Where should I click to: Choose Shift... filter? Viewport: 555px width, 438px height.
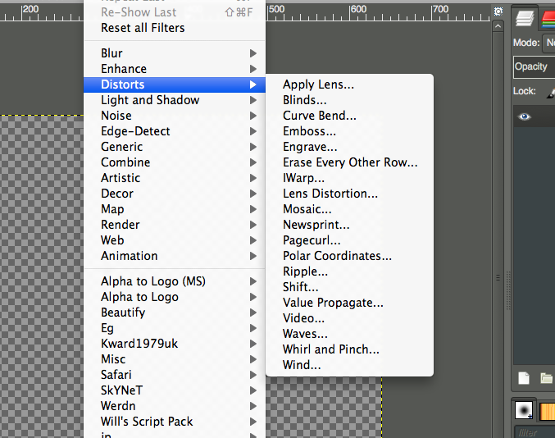pyautogui.click(x=349, y=287)
